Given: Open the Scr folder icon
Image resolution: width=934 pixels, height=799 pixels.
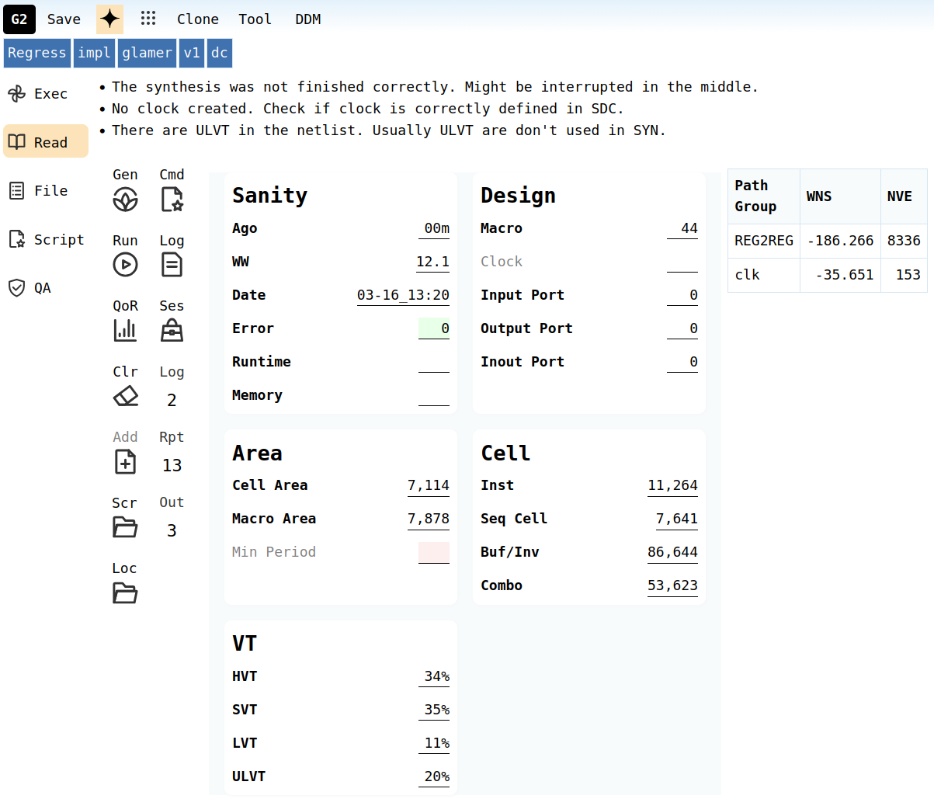Looking at the screenshot, I should [125, 527].
